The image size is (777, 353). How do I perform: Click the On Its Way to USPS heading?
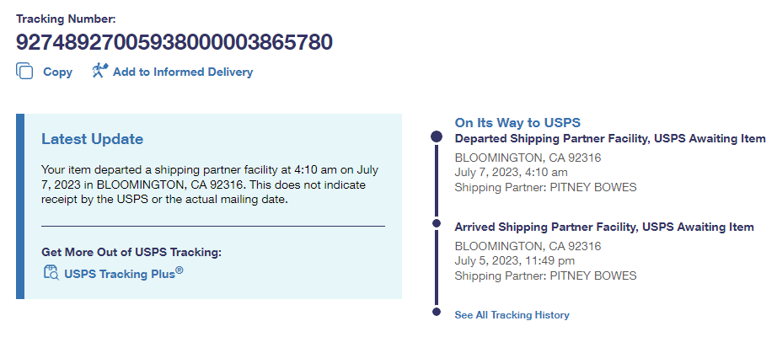click(x=517, y=123)
